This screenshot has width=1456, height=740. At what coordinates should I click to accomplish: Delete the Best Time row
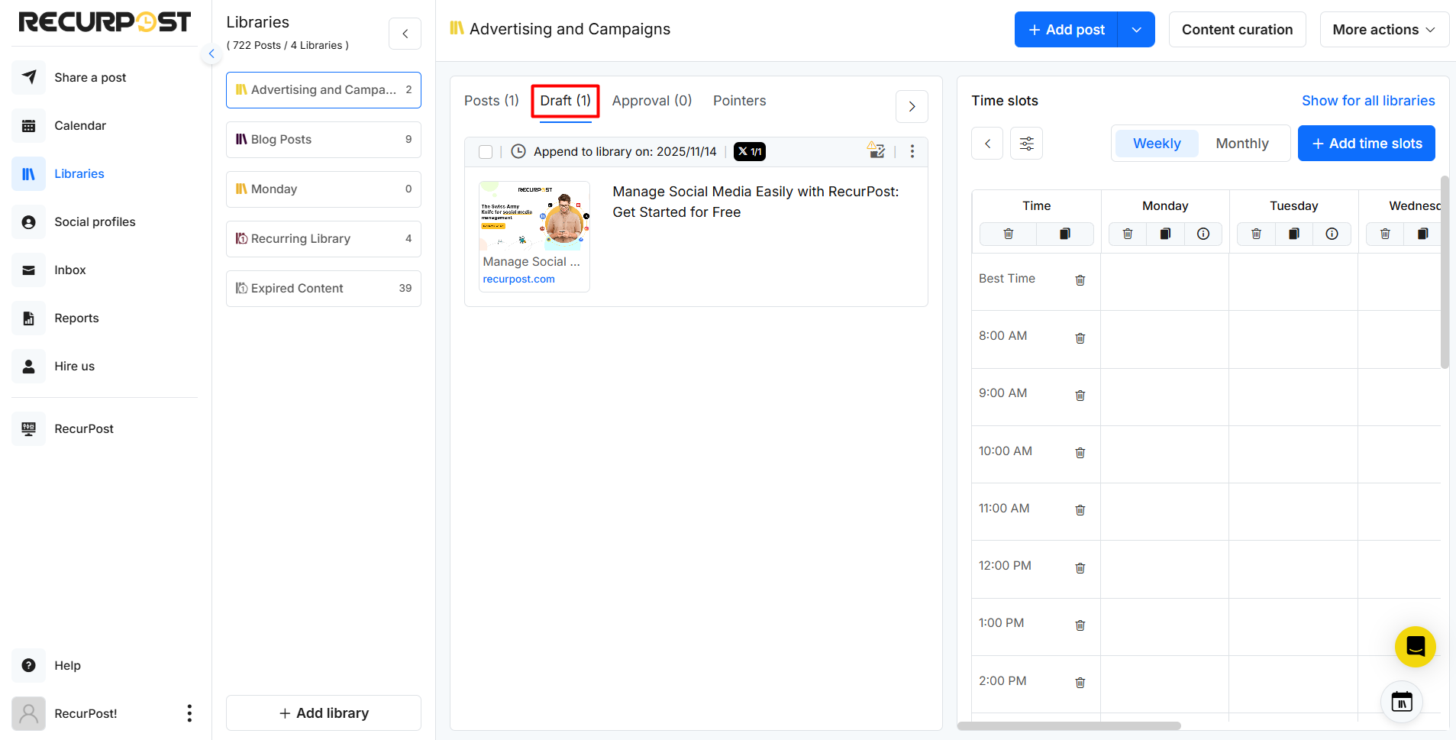click(1080, 280)
